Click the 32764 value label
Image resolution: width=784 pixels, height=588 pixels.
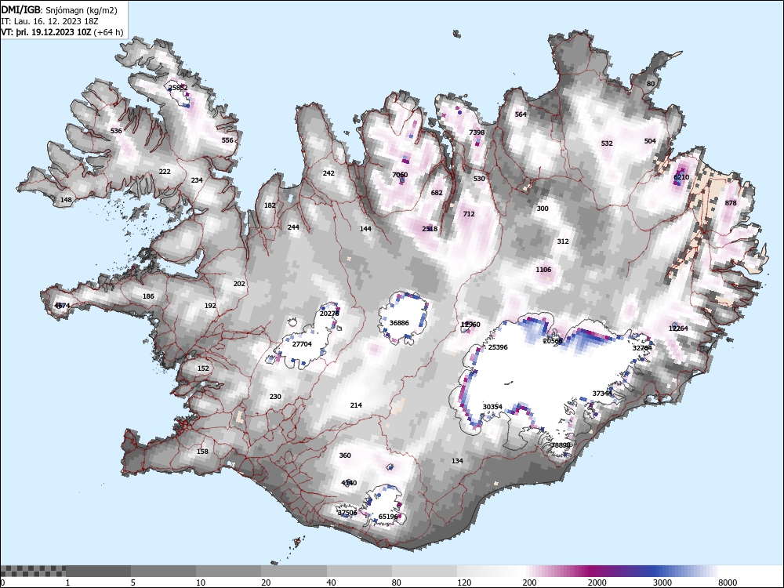642,348
